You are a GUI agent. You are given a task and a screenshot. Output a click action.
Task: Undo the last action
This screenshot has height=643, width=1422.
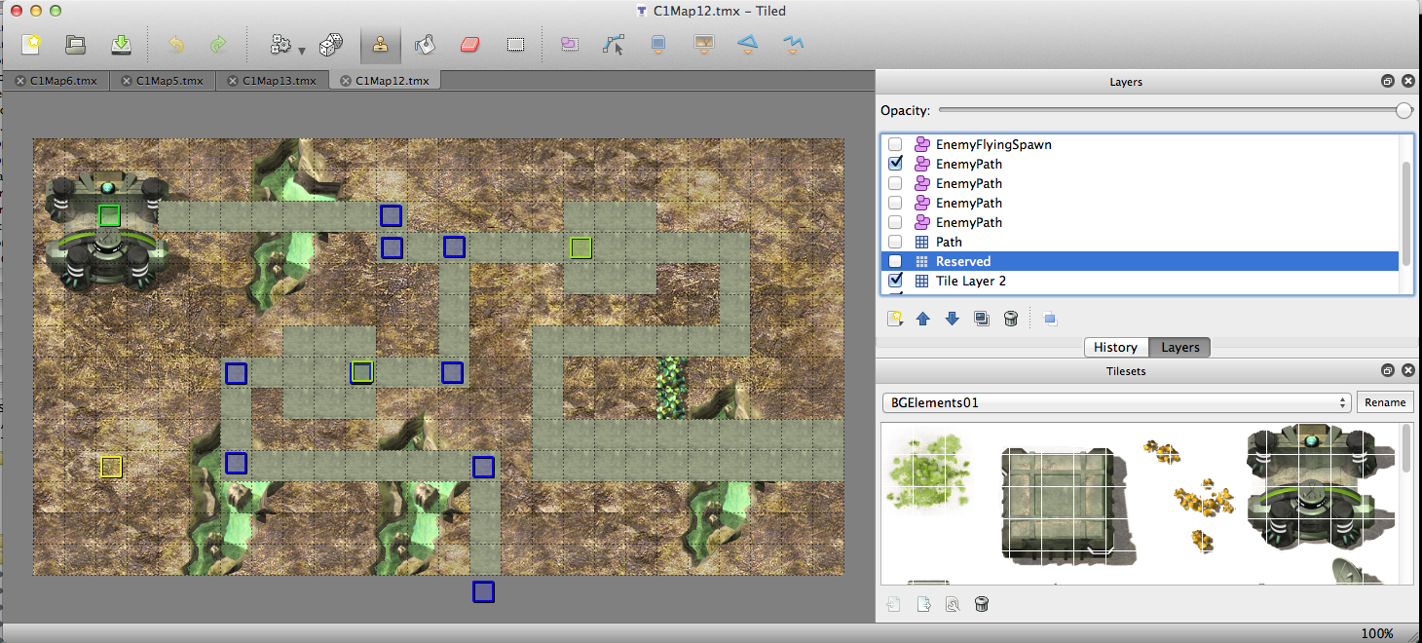(x=176, y=44)
